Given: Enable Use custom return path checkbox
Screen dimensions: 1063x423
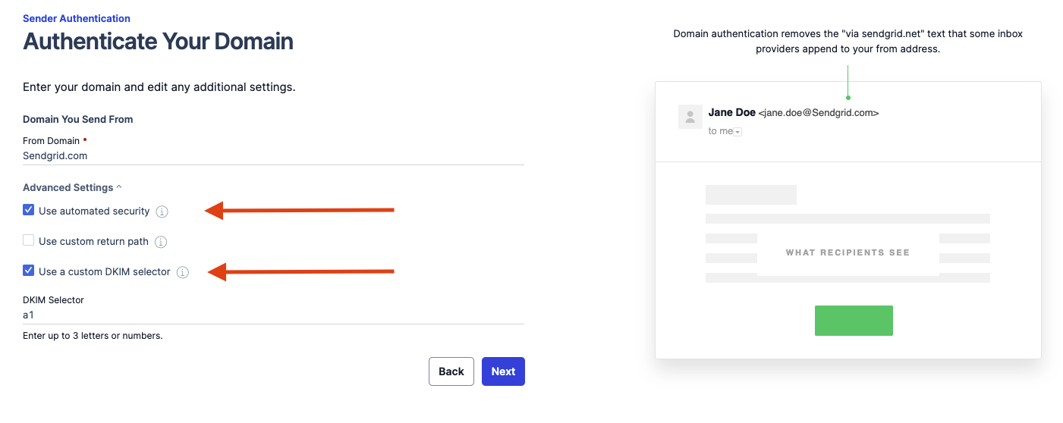Looking at the screenshot, I should (28, 240).
